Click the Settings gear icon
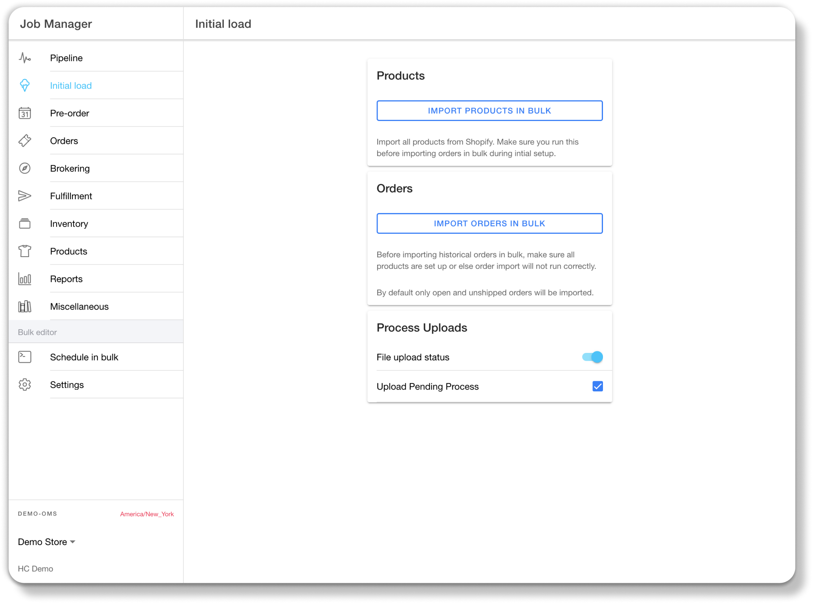This screenshot has width=813, height=604. point(25,385)
